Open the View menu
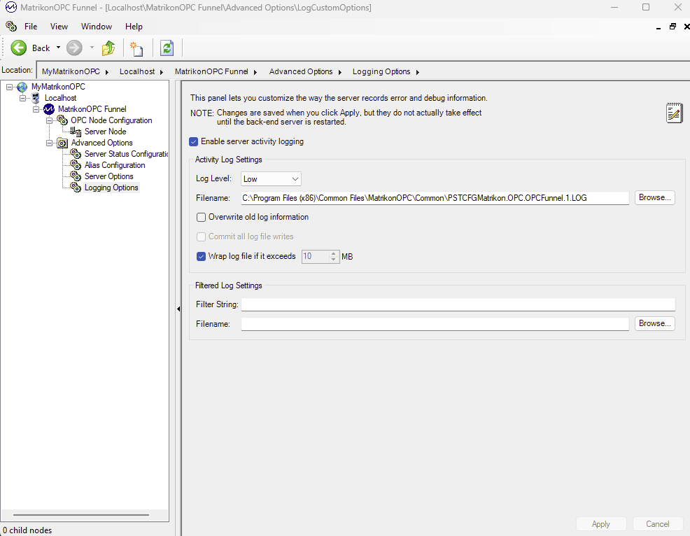690x536 pixels. coord(59,27)
